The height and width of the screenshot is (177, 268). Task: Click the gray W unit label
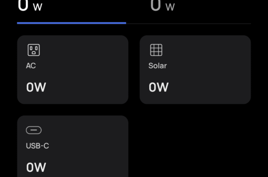[x=170, y=7]
